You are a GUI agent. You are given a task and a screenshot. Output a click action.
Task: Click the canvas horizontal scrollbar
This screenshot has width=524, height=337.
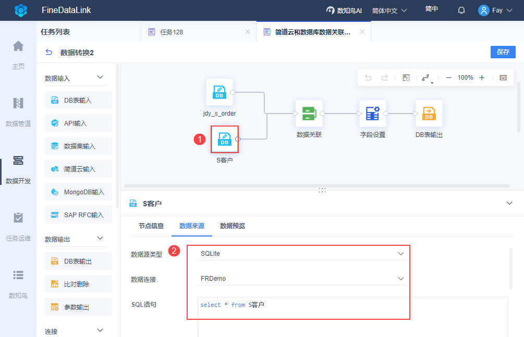(x=317, y=186)
